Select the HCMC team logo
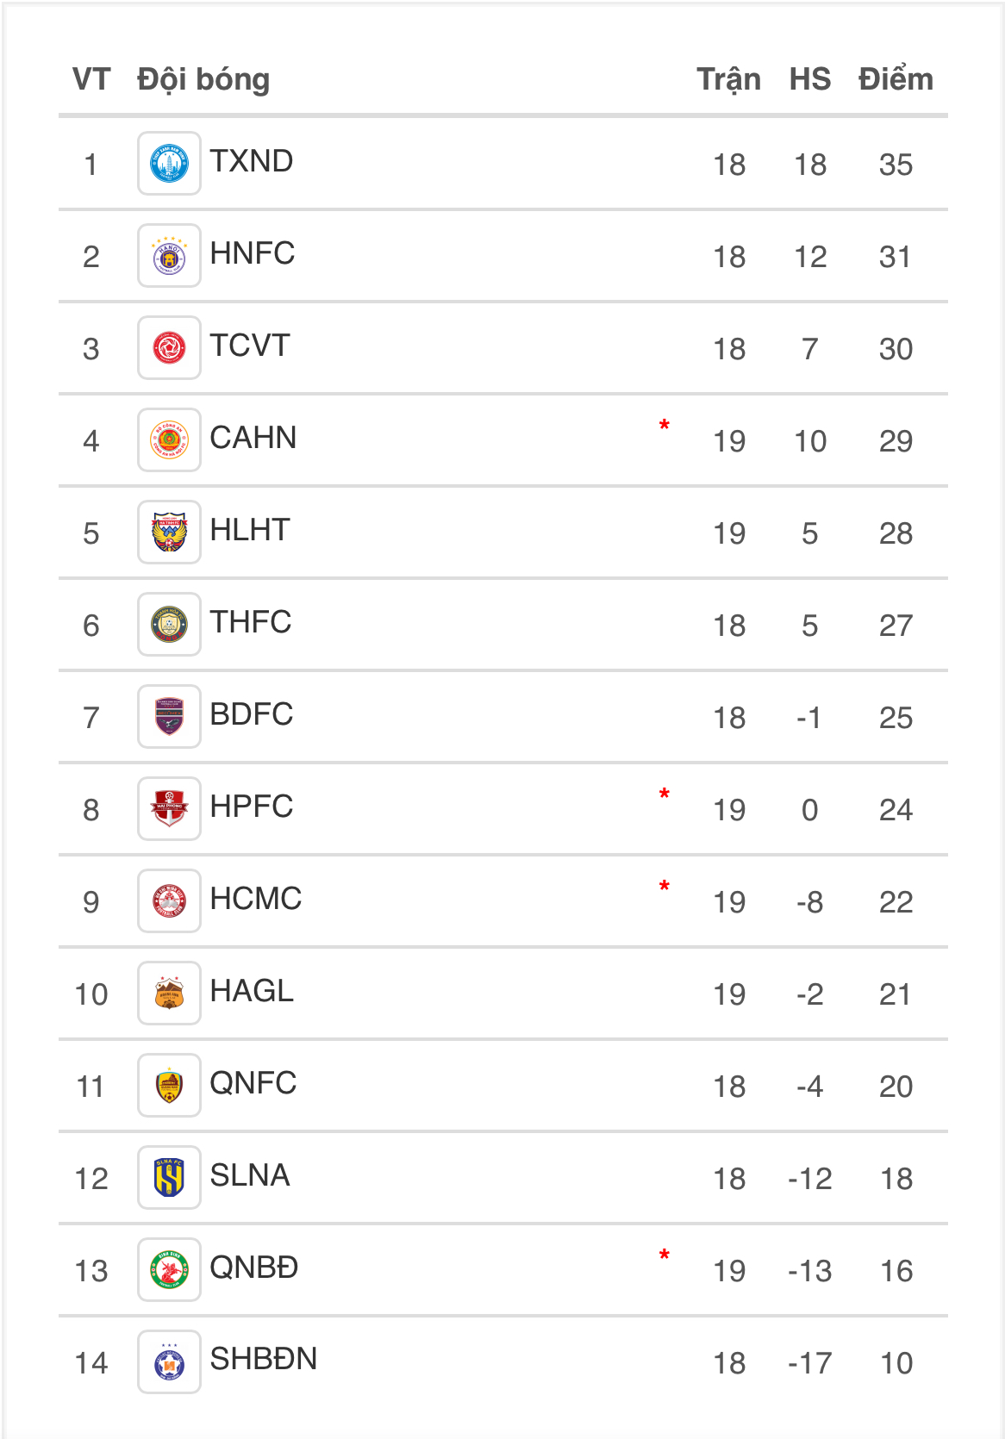 (x=169, y=900)
